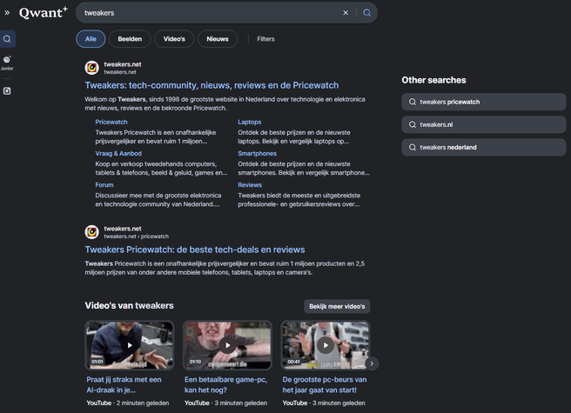
Task: Open the Vraag & Aanbod sitelink
Action: (x=118, y=154)
